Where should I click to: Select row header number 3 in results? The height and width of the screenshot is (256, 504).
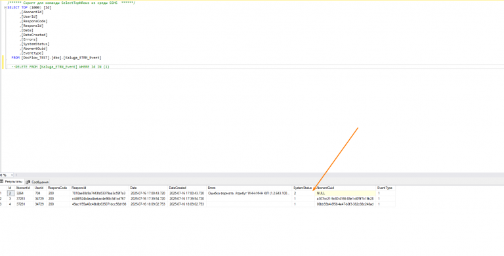click(3, 204)
